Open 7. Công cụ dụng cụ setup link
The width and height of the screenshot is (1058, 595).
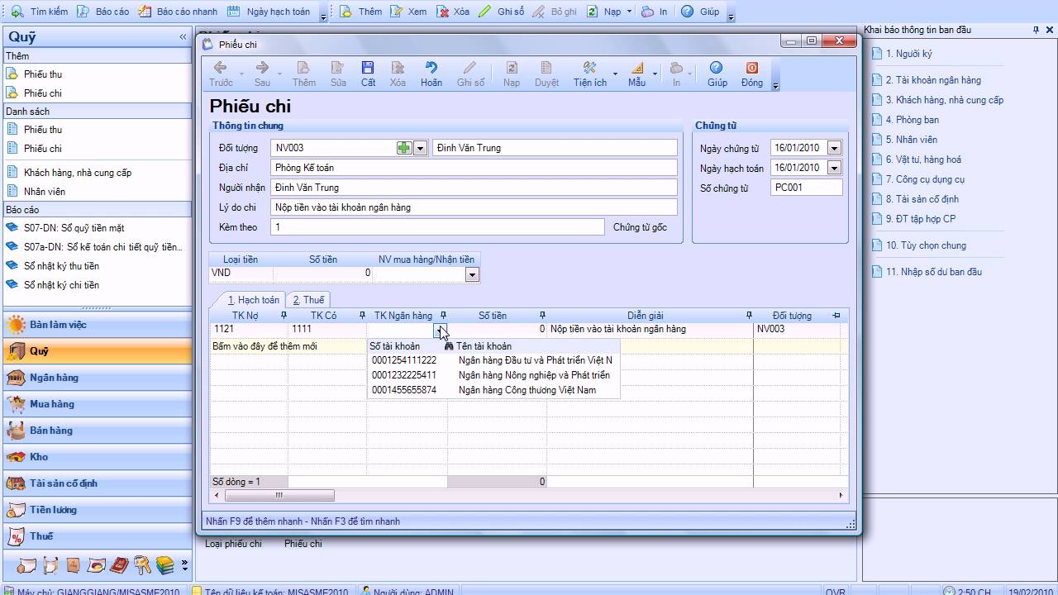coord(926,179)
